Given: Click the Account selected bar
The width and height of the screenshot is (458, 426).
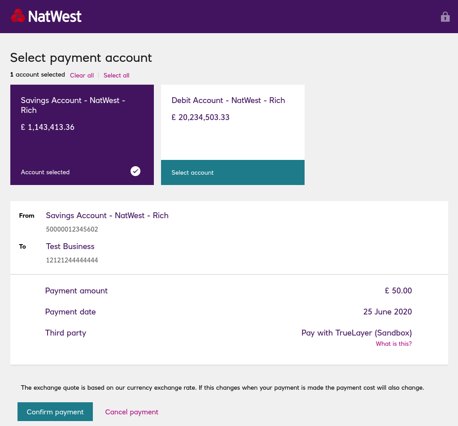Looking at the screenshot, I should tap(45, 172).
